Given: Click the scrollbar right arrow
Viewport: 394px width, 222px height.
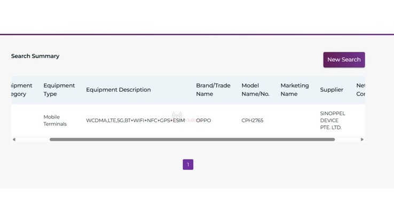Looking at the screenshot, I should click(362, 140).
